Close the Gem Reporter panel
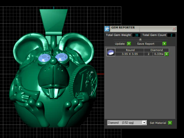184x138 pixels. [174, 28]
